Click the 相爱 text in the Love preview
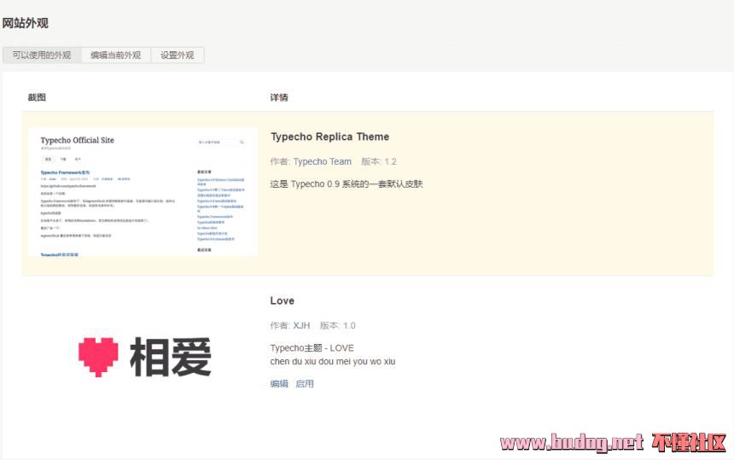The image size is (734, 460). point(170,357)
